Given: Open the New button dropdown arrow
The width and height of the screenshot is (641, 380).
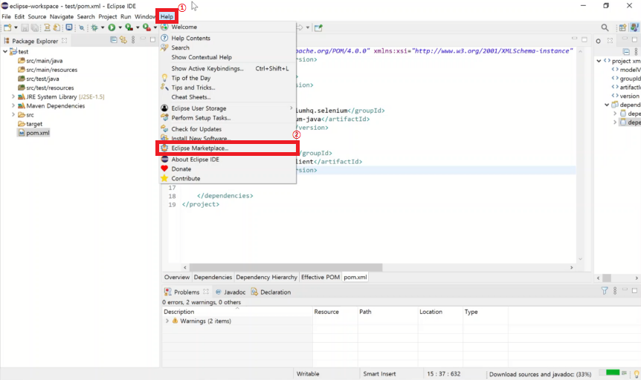Looking at the screenshot, I should tap(16, 27).
